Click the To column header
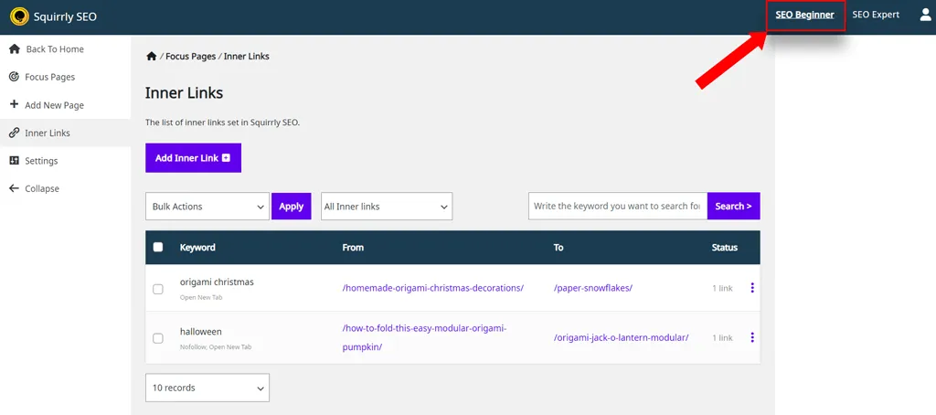The image size is (936, 415). [x=558, y=247]
